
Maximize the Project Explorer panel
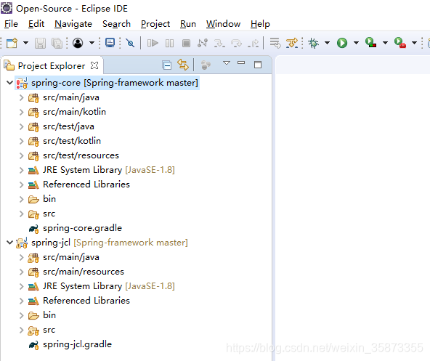coord(258,65)
